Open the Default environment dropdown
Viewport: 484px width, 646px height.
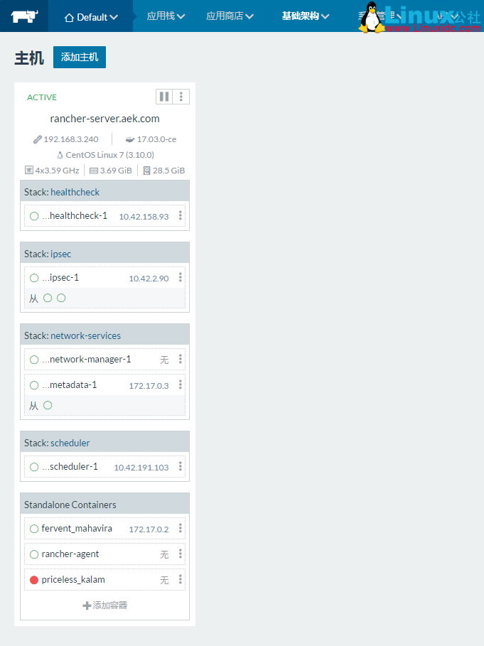pos(91,17)
